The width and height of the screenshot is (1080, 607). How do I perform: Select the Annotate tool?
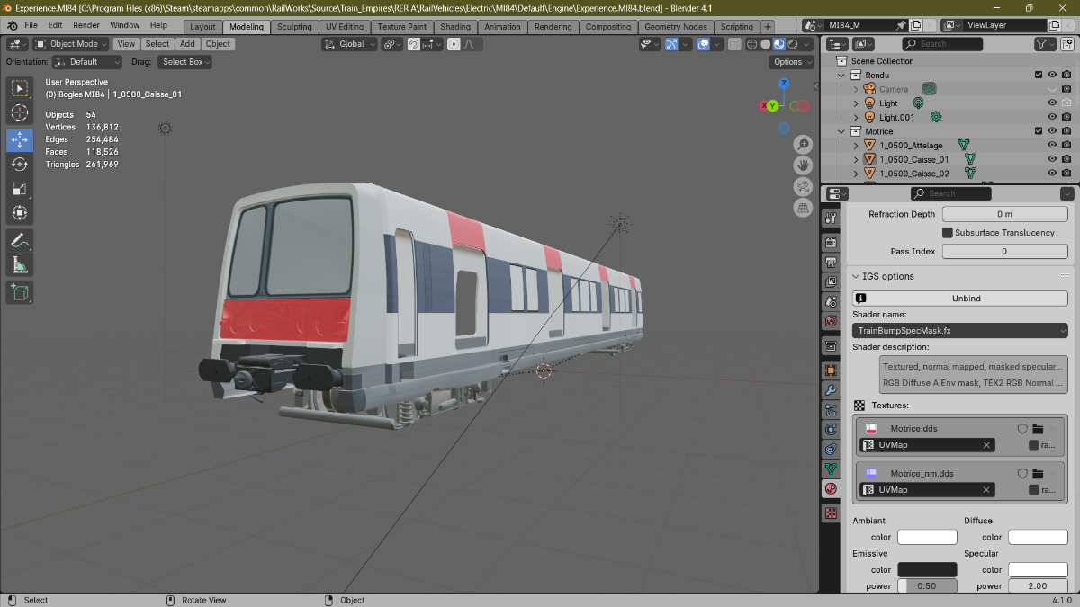(20, 240)
